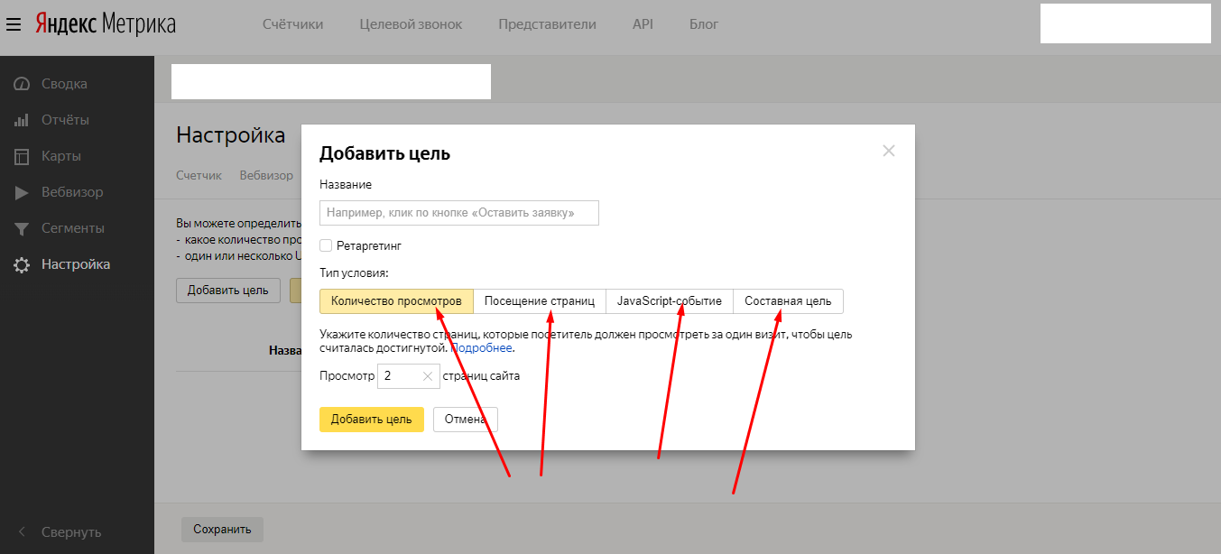
Task: Switch to Вебвизор settings tab
Action: (x=266, y=175)
